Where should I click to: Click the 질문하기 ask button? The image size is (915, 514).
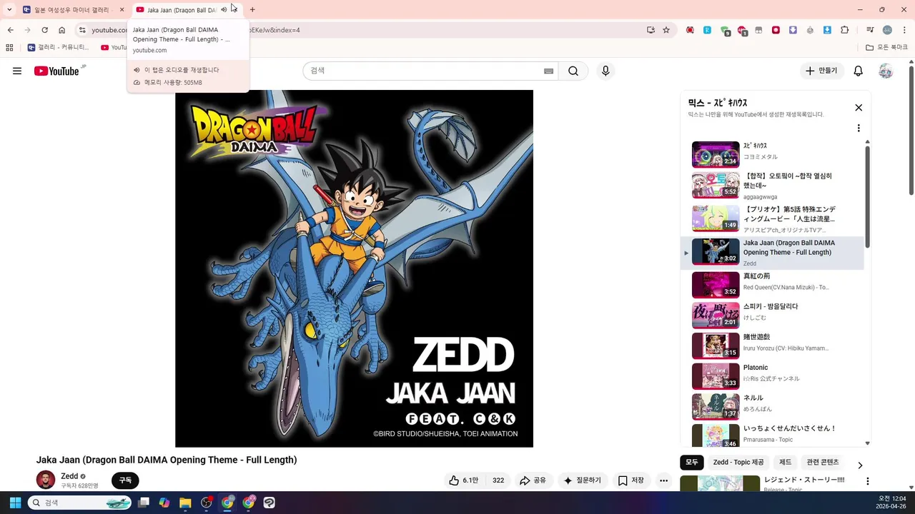point(583,480)
